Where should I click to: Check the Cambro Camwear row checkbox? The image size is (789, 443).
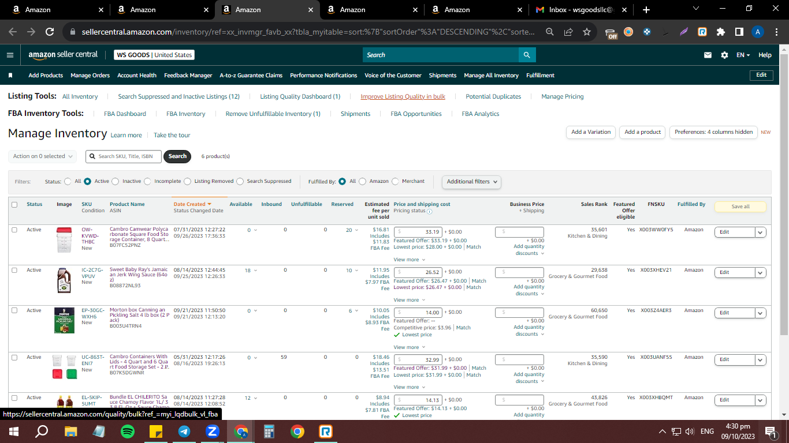click(14, 230)
